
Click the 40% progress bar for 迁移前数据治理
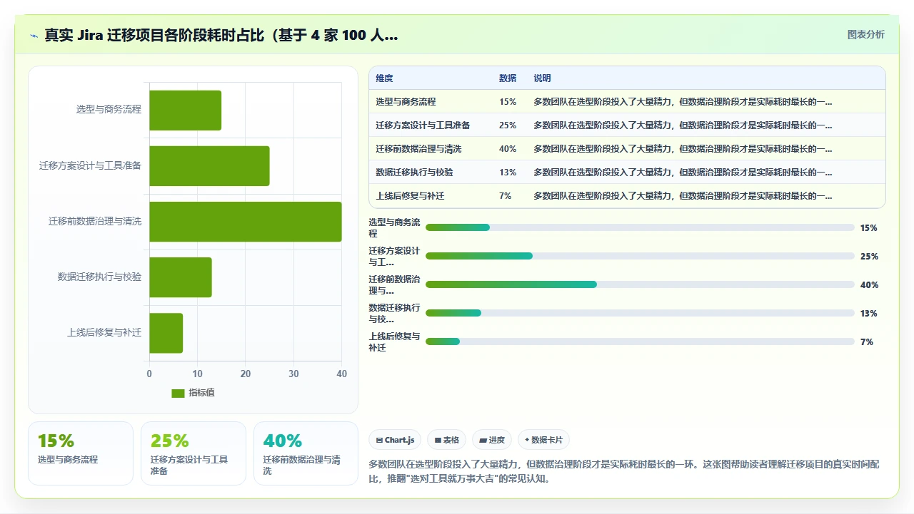[640, 284]
